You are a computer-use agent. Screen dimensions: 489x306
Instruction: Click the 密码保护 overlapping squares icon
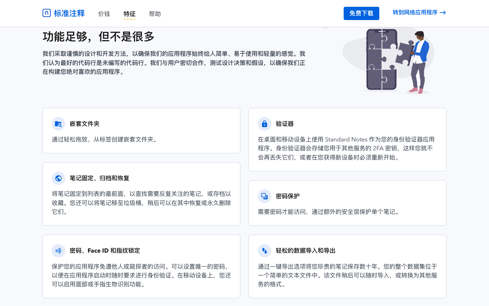pos(265,196)
